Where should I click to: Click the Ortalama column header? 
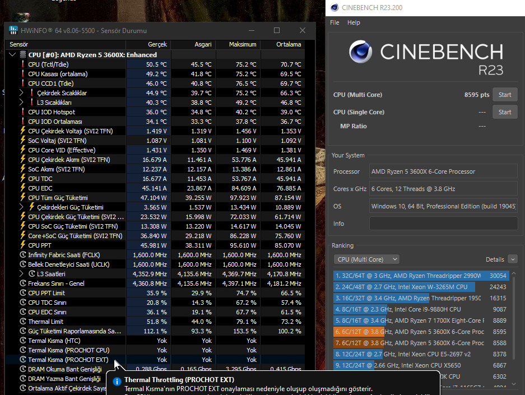coord(283,44)
